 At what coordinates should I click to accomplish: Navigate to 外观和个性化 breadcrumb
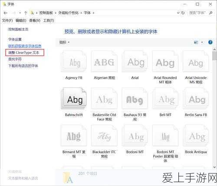[x=69, y=13]
